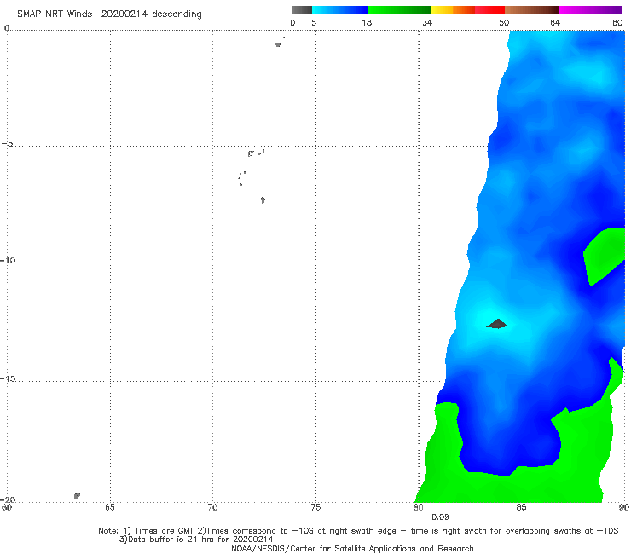Click the small island near 63E 20S

[77, 496]
